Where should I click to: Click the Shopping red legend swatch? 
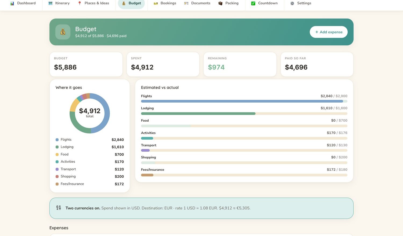click(x=57, y=176)
